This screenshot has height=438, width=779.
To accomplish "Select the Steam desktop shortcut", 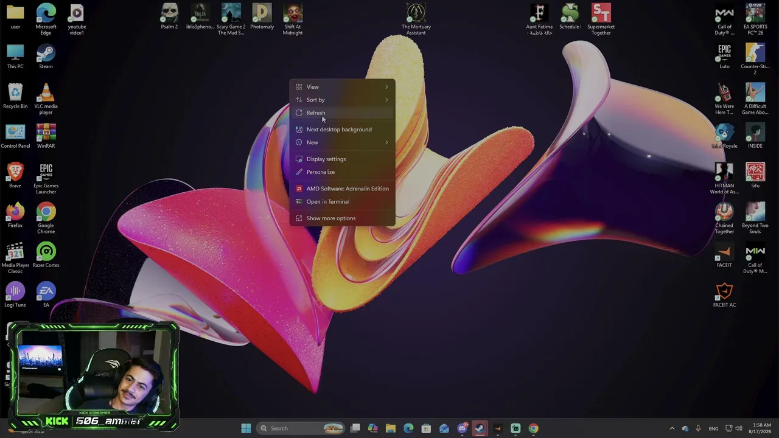I will pos(46,57).
